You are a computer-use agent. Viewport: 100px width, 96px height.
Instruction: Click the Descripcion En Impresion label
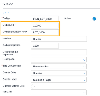pyautogui.click(x=10, y=53)
